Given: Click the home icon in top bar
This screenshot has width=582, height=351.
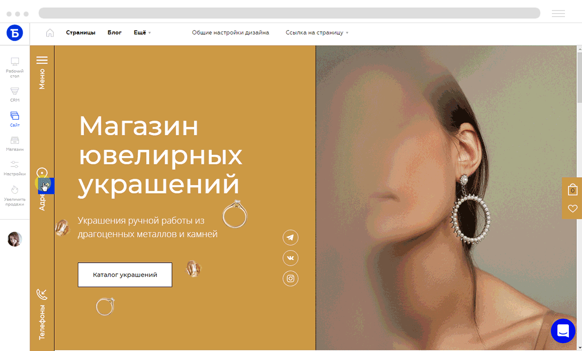Looking at the screenshot, I should 50,33.
